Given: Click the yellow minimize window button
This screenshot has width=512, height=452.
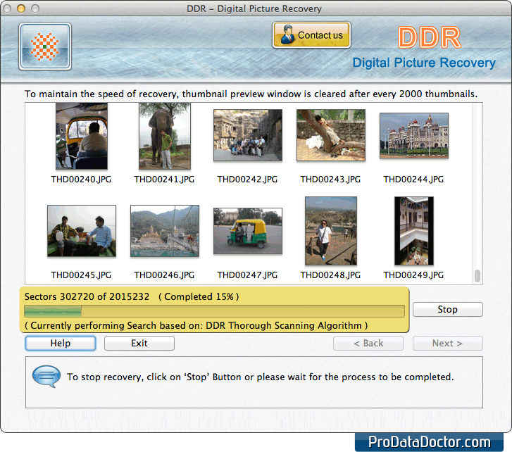Looking at the screenshot, I should tap(21, 8).
